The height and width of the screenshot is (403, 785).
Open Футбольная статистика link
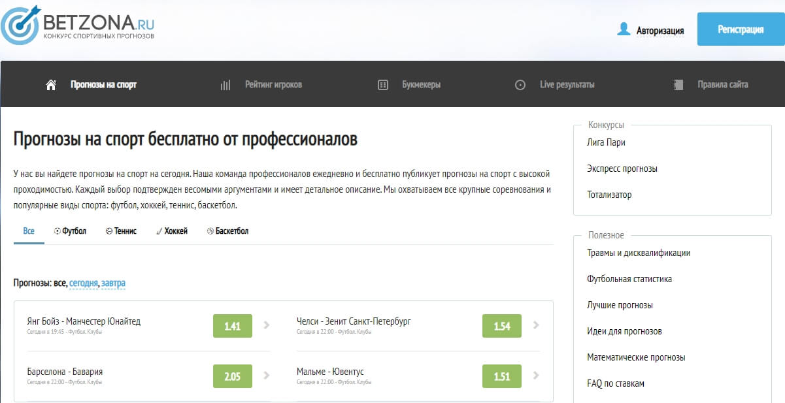629,279
